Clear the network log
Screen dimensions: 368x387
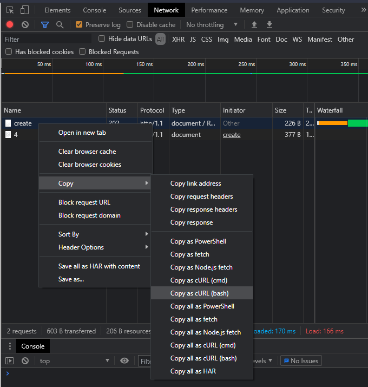coord(25,24)
